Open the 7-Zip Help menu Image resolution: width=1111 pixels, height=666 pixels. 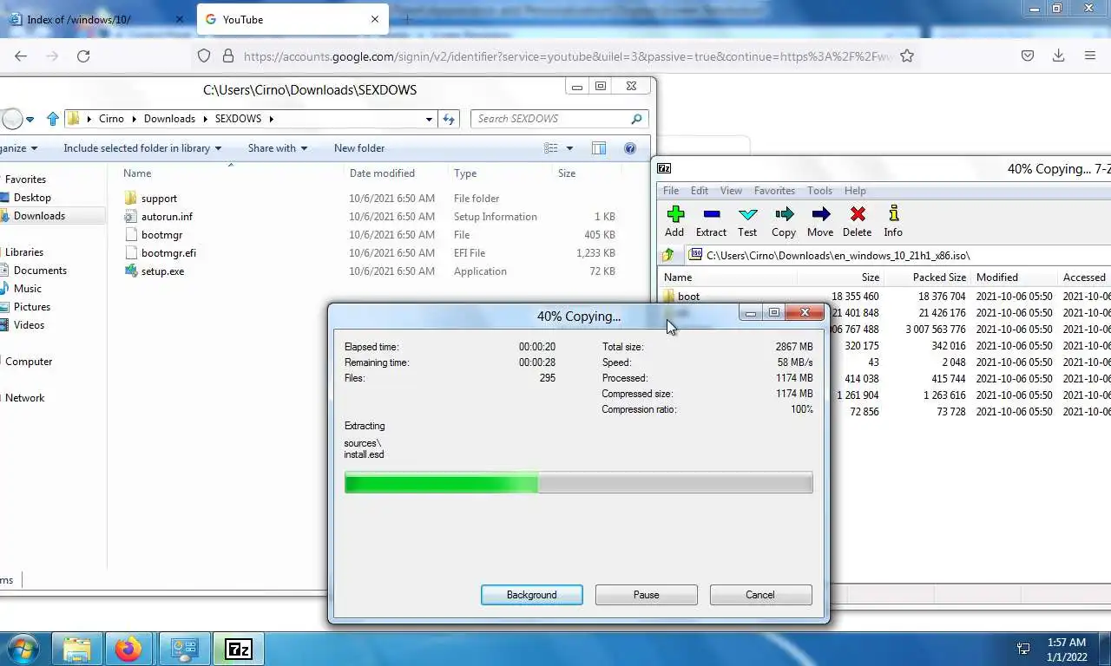pos(855,191)
